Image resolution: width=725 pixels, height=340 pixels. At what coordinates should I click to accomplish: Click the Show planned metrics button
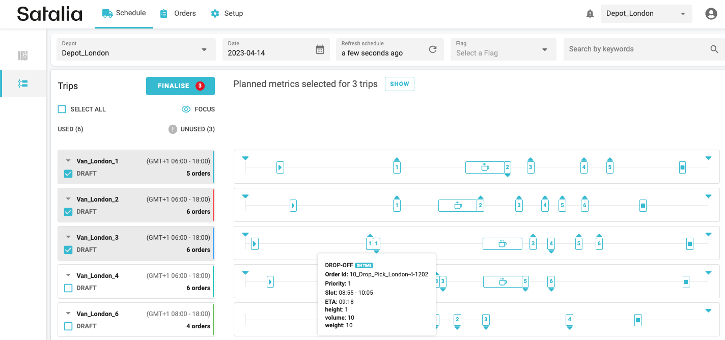click(399, 84)
